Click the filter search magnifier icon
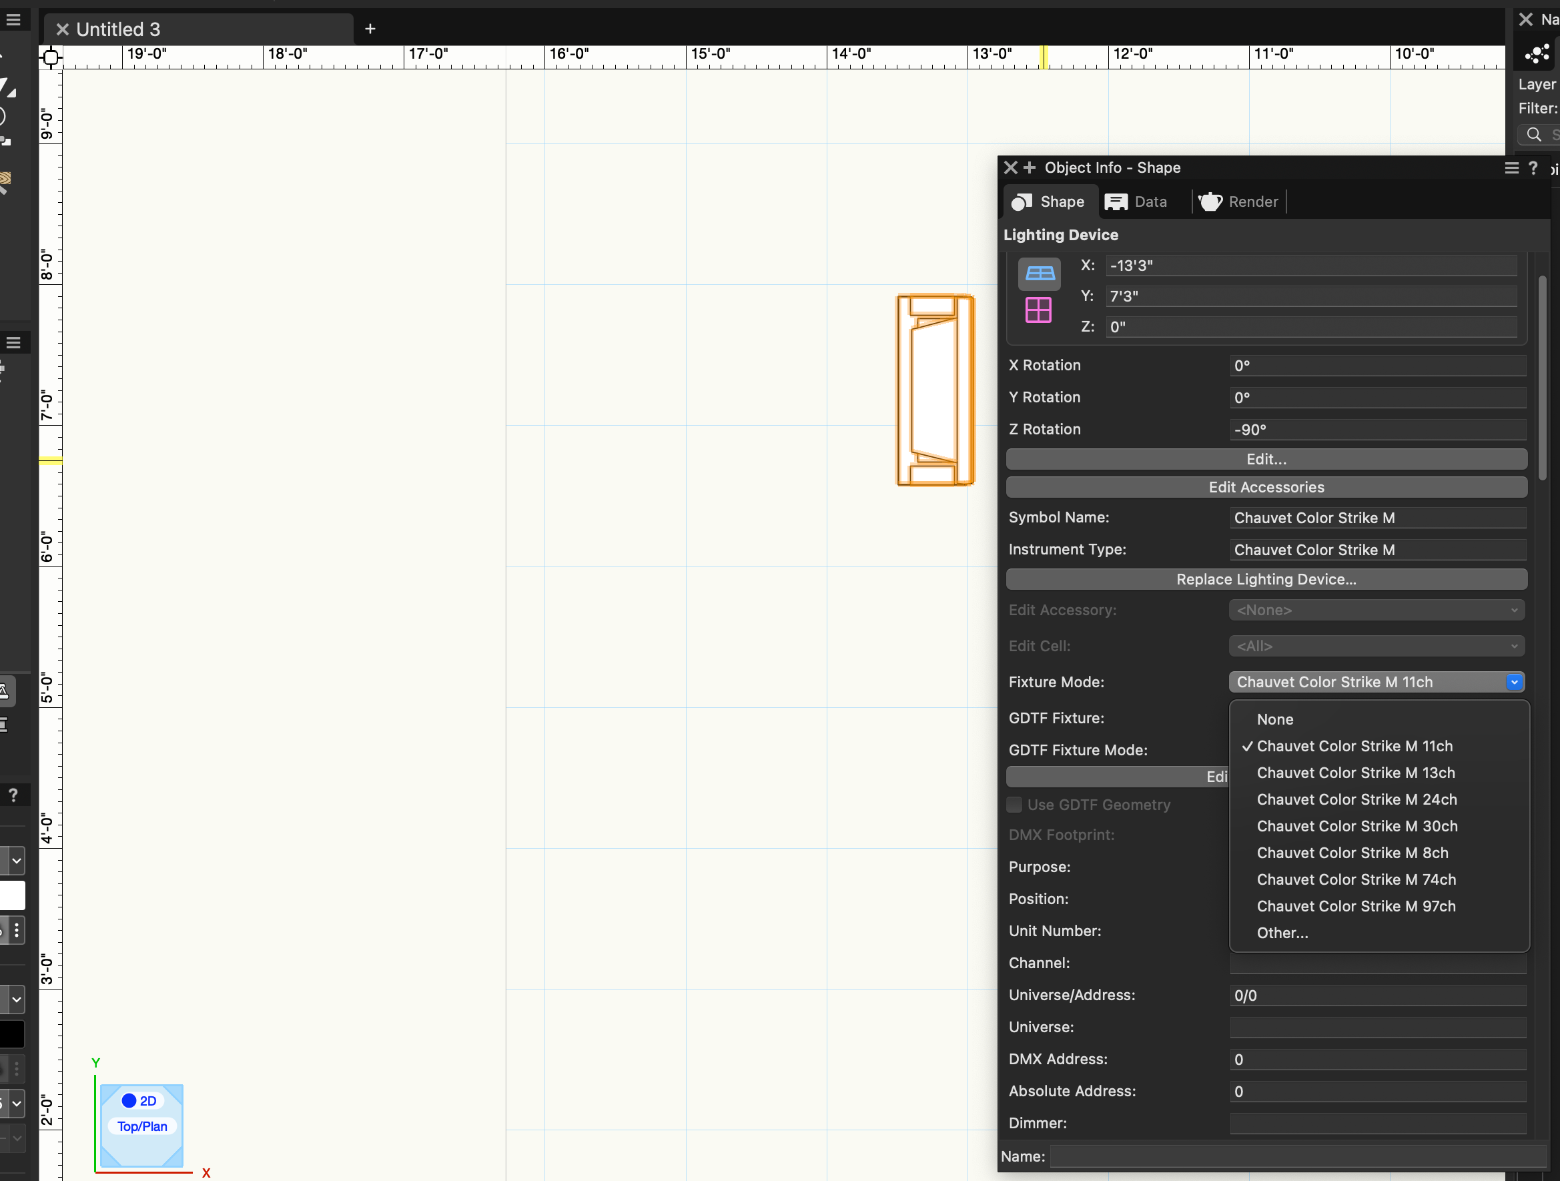Image resolution: width=1560 pixels, height=1181 pixels. [x=1533, y=134]
